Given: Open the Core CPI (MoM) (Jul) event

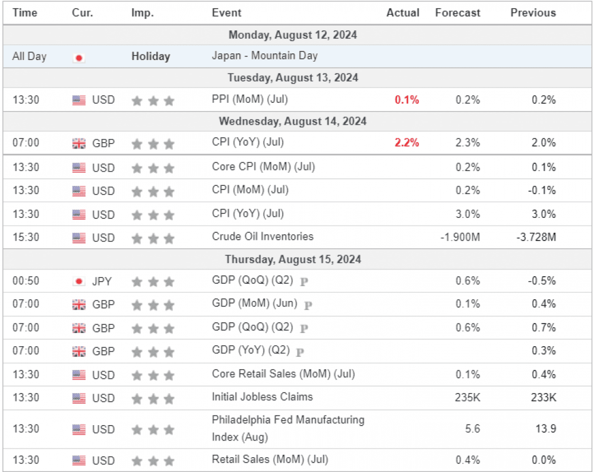Looking at the screenshot, I should (x=263, y=167).
